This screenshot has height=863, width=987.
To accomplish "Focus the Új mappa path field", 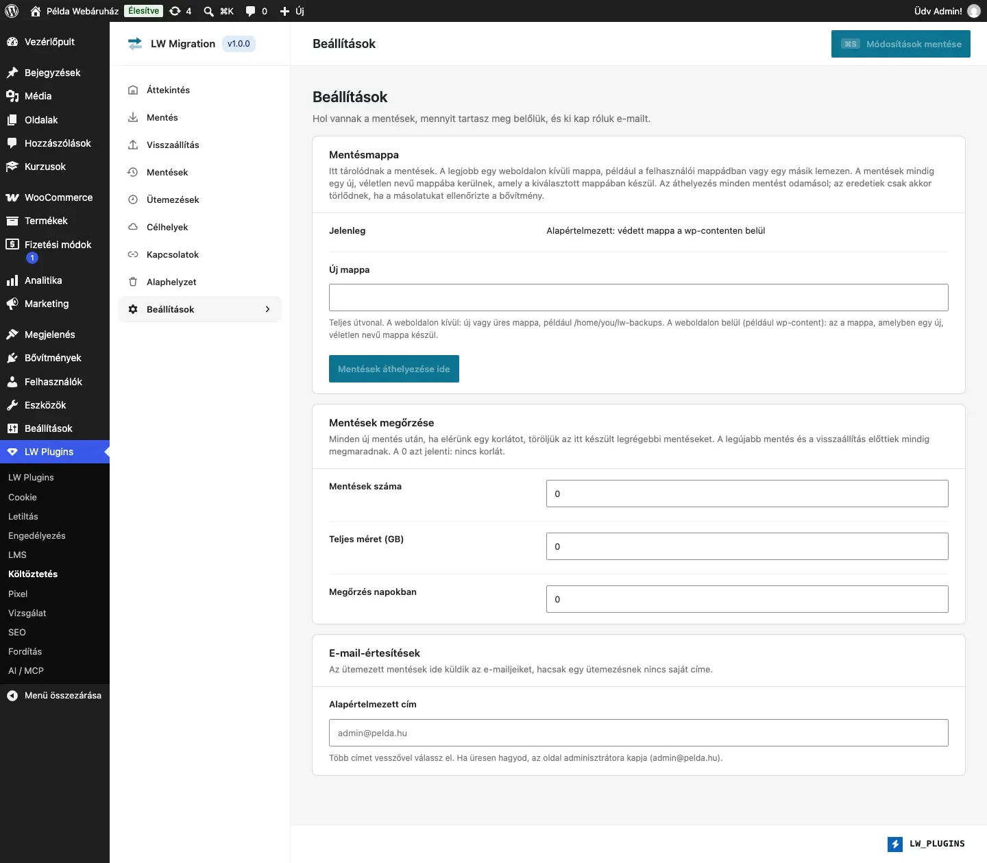I will point(639,297).
